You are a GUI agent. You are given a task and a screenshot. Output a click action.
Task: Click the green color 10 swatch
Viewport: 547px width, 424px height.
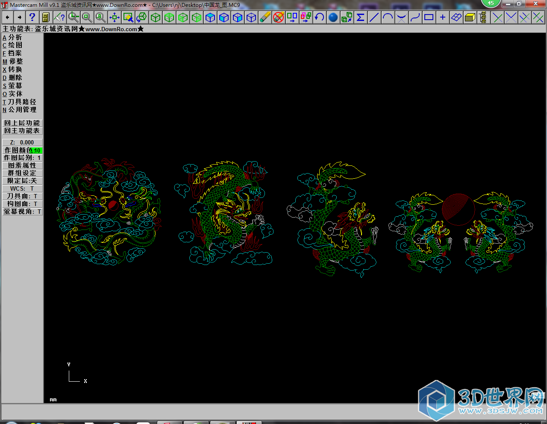pyautogui.click(x=36, y=150)
